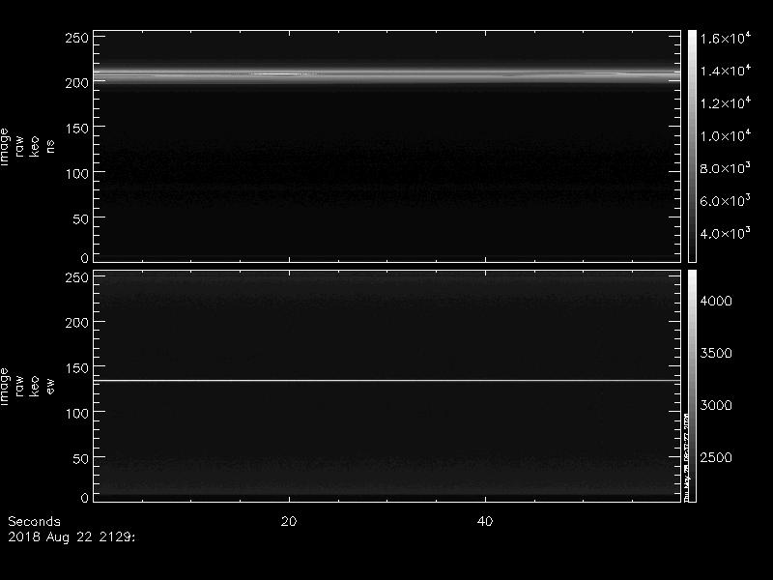The width and height of the screenshot is (773, 580).
Task: Click the 'Seconds' axis label
Action: [34, 521]
